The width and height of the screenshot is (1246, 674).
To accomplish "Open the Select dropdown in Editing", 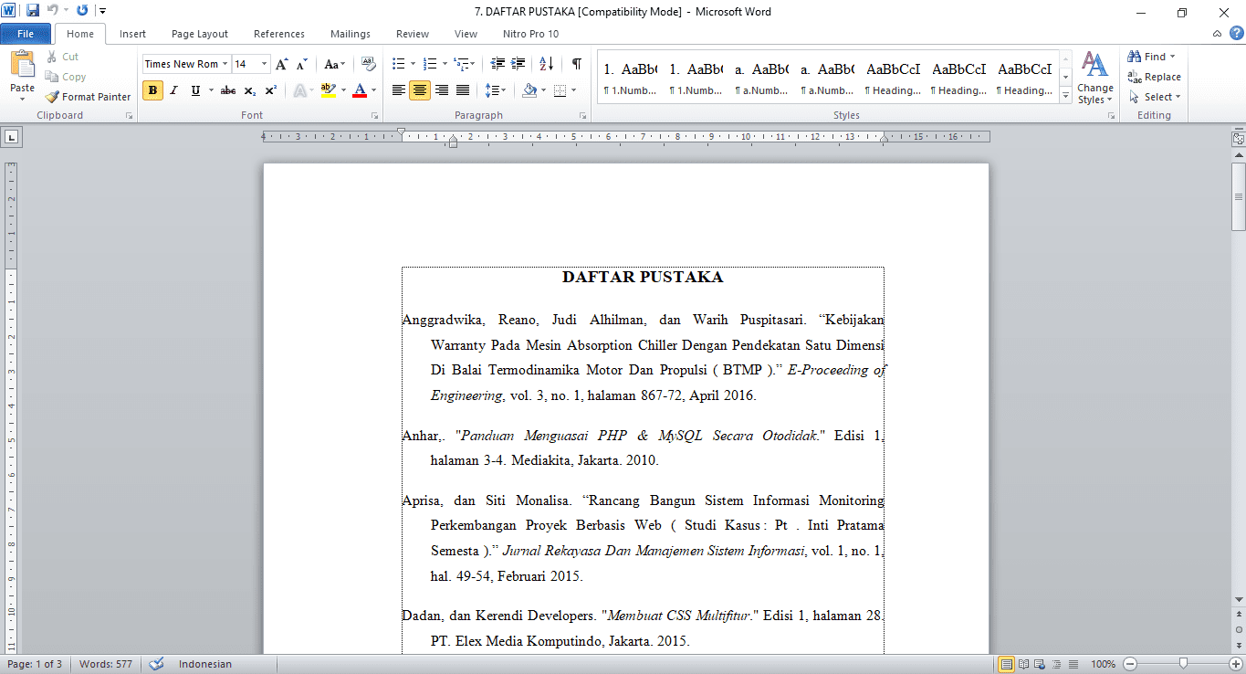I will [x=1155, y=97].
